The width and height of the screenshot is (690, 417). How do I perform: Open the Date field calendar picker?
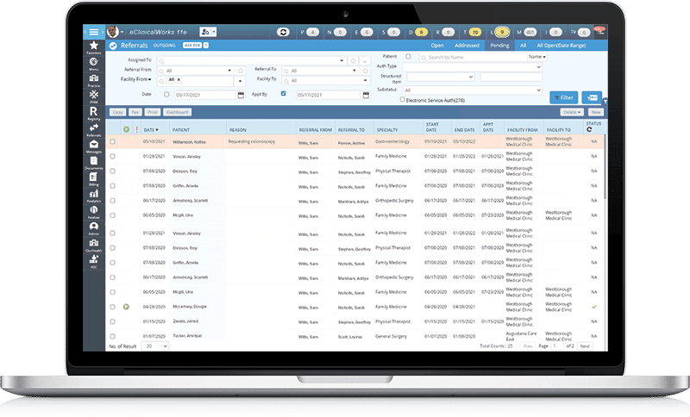click(241, 95)
